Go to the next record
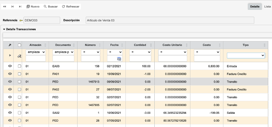 (20, 6)
